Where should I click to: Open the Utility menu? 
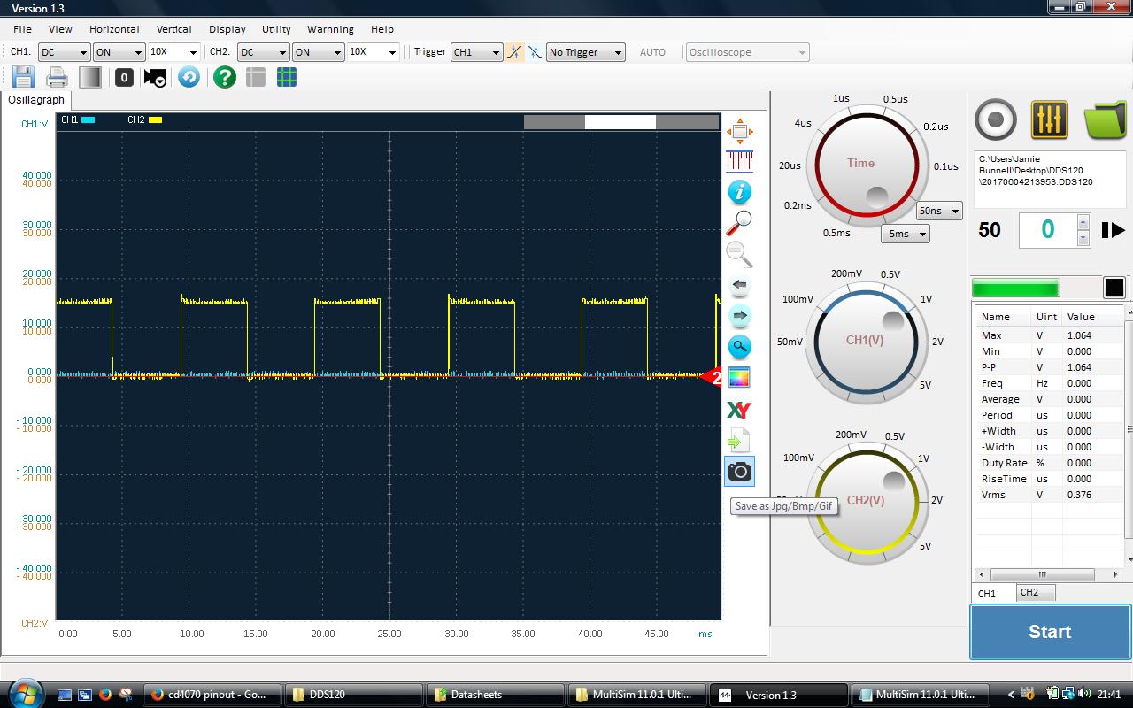coord(276,29)
